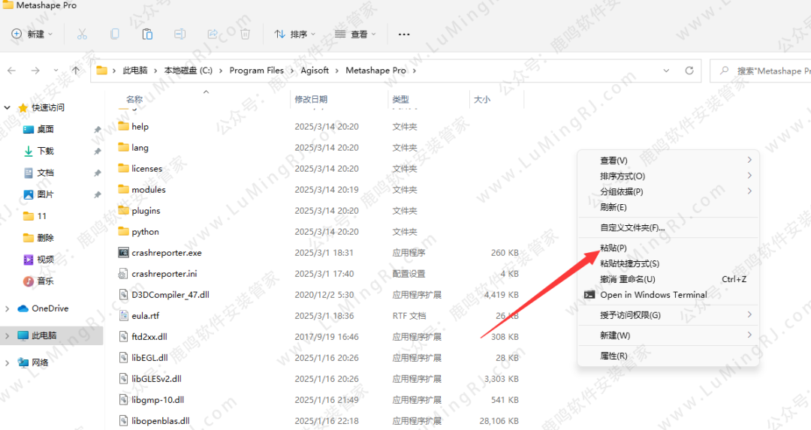
Task: Click the Paste clipboard icon in toolbar
Action: coord(147,34)
